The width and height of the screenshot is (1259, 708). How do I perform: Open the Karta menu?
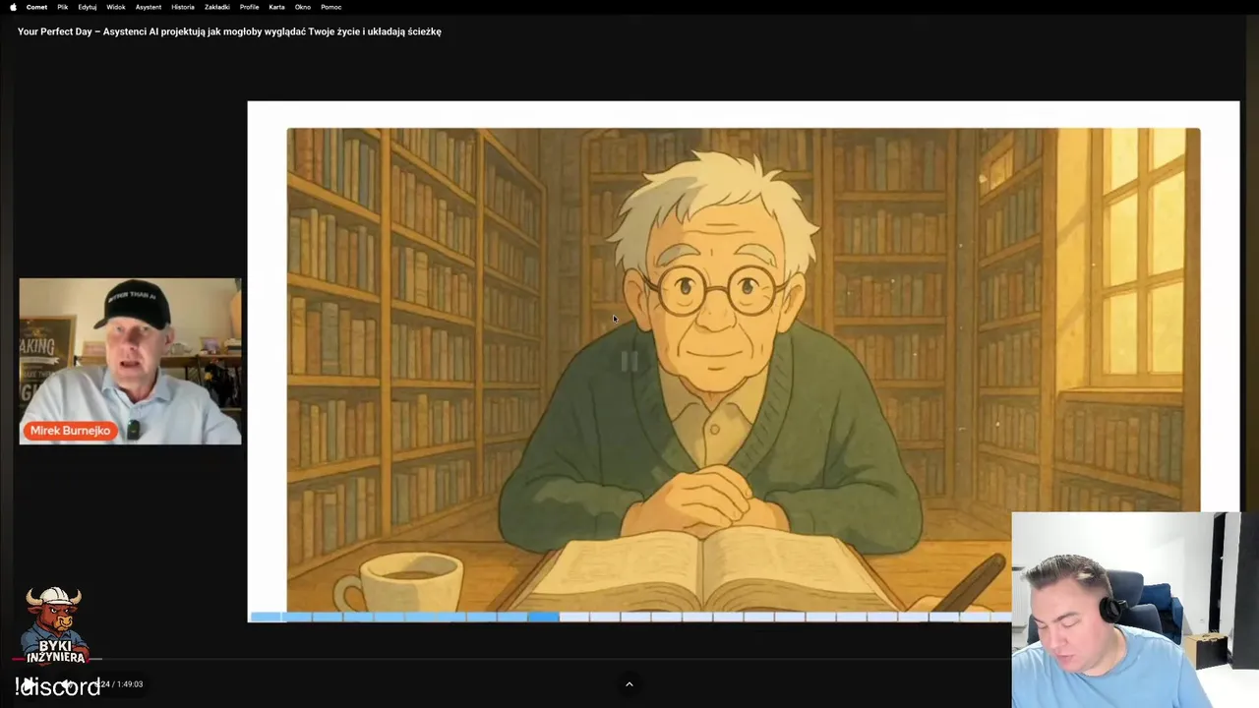pos(277,7)
